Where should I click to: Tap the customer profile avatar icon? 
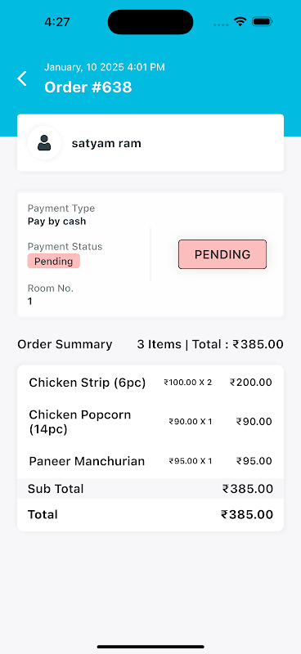coord(44,143)
